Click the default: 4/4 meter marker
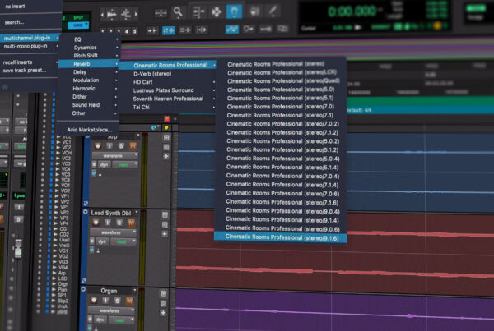Image resolution: width=494 pixels, height=331 pixels. [358, 110]
